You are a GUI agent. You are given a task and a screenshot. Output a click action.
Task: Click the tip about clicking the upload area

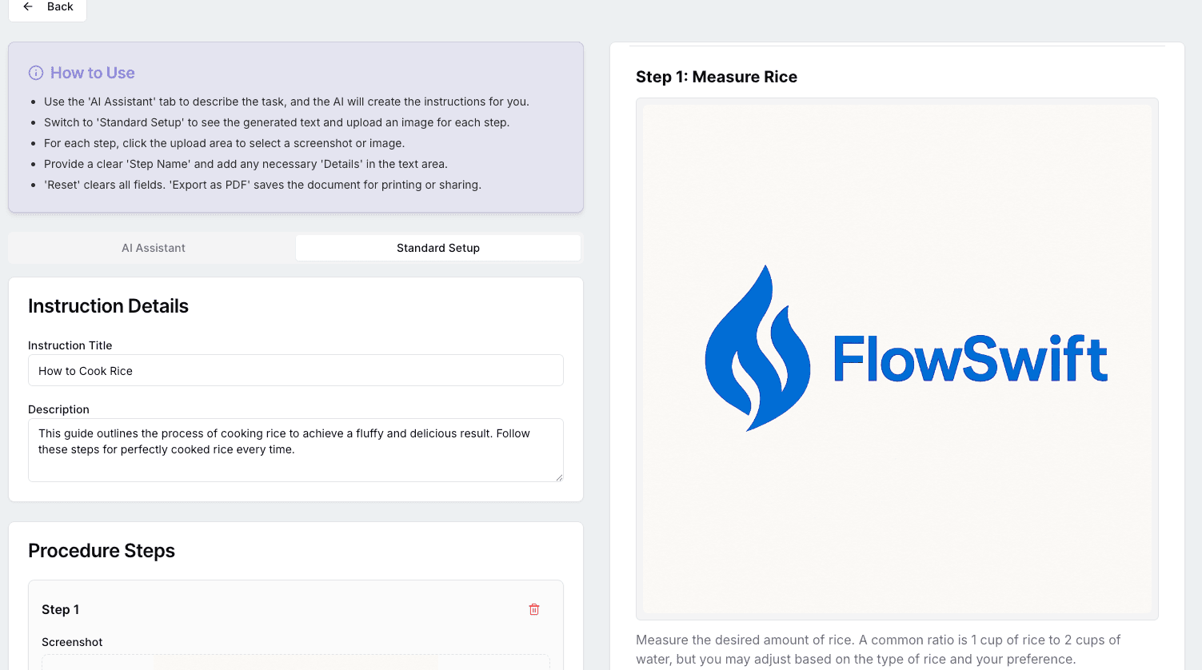click(224, 143)
